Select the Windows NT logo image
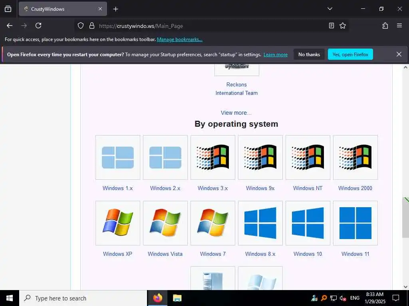This screenshot has height=306, width=409. (308, 157)
